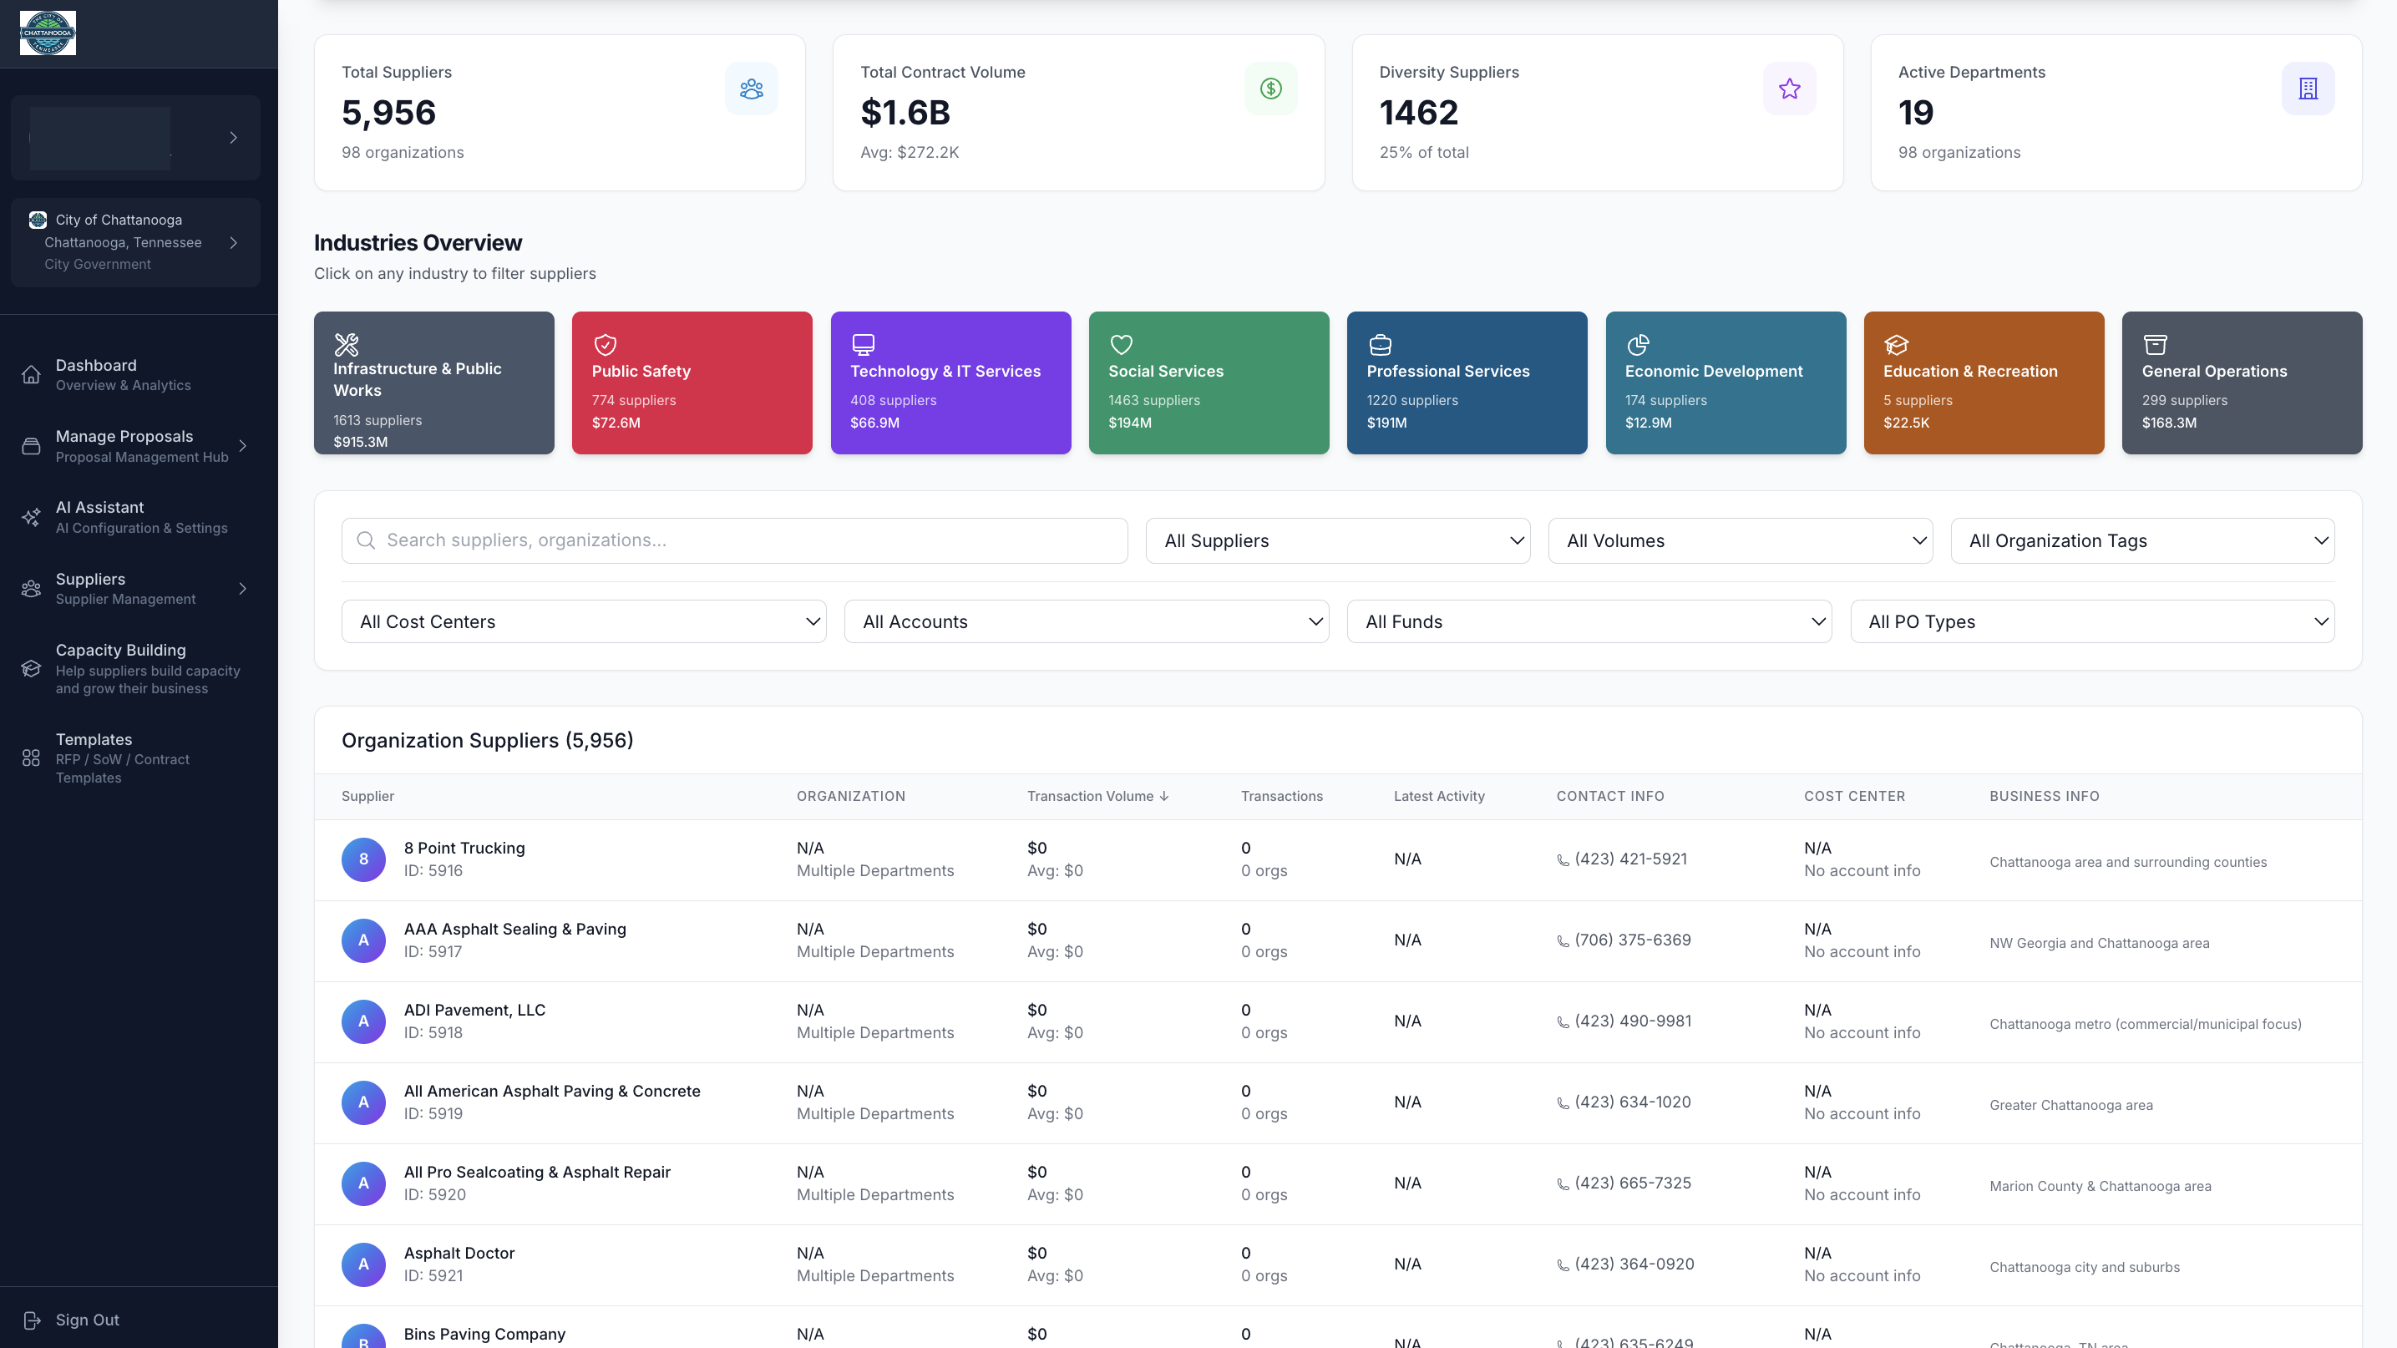Open Suppliers via the supplier management icon

point(31,588)
